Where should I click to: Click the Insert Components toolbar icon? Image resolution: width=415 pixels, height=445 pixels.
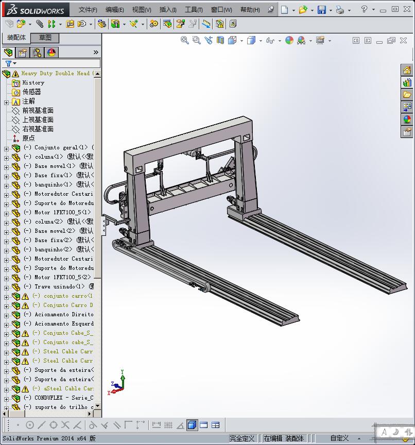tap(21, 24)
